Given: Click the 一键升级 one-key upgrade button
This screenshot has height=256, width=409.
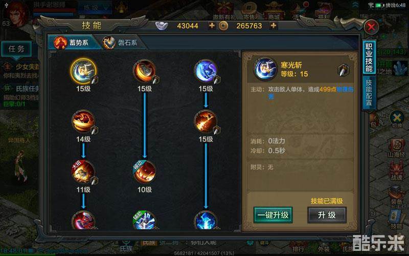Looking at the screenshot, I should coord(273,215).
